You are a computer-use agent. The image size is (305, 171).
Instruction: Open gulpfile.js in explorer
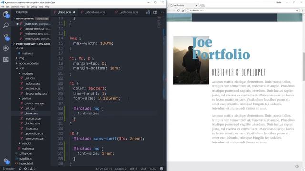click(25, 159)
